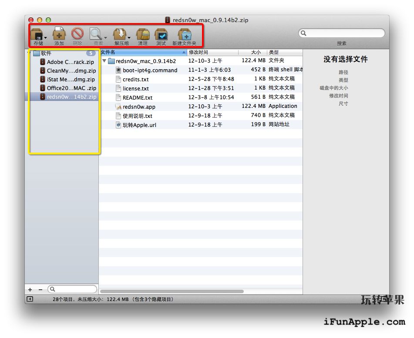Sort by the 修改时间 column header
Image resolution: width=414 pixels, height=338 pixels.
212,52
